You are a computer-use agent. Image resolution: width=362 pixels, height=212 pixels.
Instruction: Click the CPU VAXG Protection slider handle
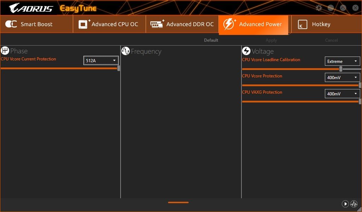[360, 101]
